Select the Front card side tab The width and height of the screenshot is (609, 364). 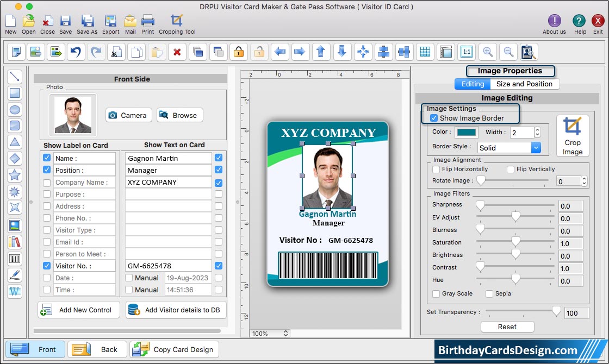[x=35, y=349]
